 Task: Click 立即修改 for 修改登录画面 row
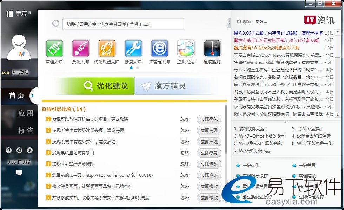[209, 186]
